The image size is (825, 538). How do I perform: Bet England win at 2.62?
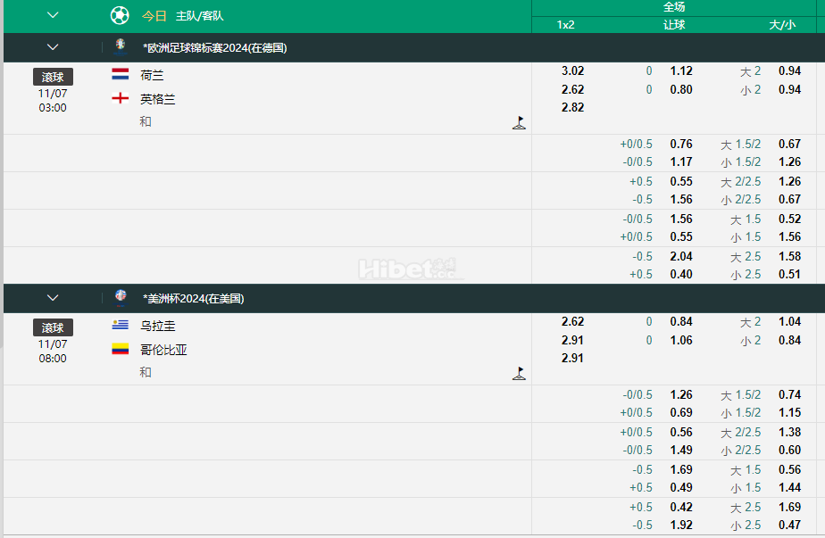point(572,89)
